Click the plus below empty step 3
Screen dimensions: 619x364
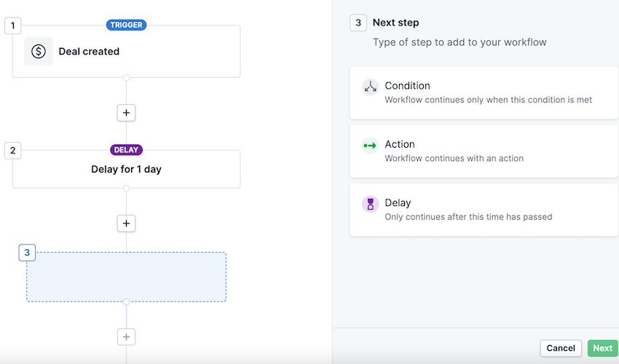coord(127,336)
